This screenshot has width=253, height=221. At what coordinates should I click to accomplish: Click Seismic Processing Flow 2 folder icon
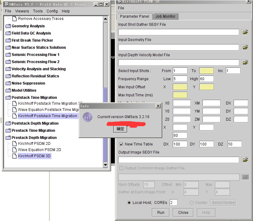(8, 62)
